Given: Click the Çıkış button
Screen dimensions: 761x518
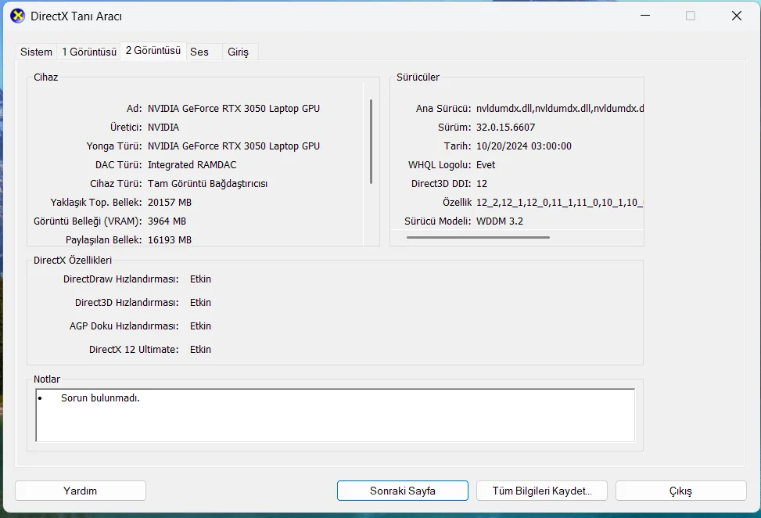Looking at the screenshot, I should [681, 491].
